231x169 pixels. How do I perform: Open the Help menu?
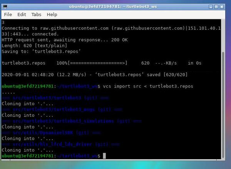(52, 15)
